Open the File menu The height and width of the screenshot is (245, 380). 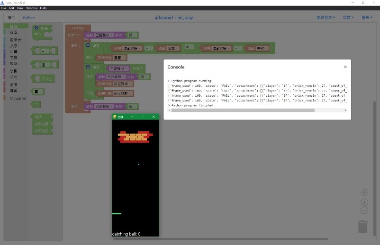(3, 8)
